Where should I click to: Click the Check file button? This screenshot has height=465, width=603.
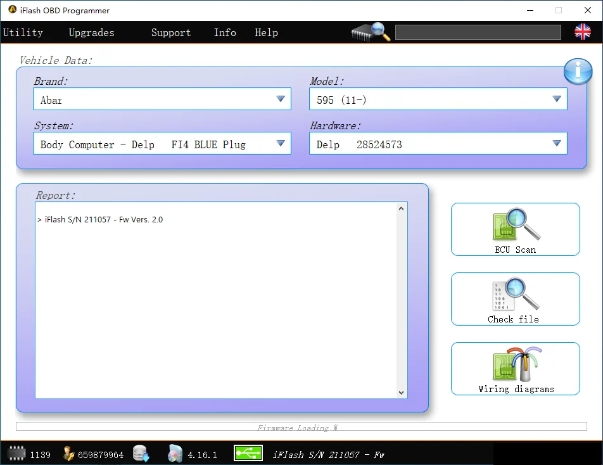(x=516, y=299)
